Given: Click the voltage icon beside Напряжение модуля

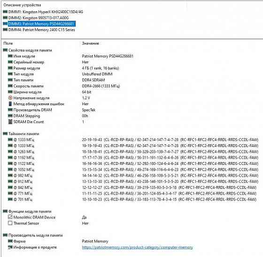Looking at the screenshot, I should click(10, 98).
